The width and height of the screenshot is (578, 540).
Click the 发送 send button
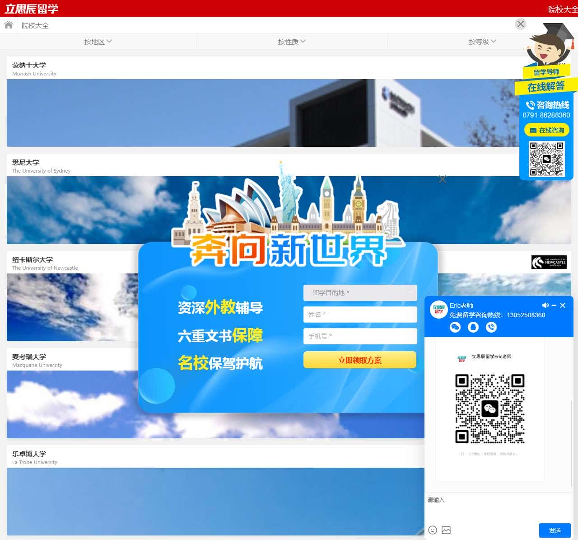(555, 530)
